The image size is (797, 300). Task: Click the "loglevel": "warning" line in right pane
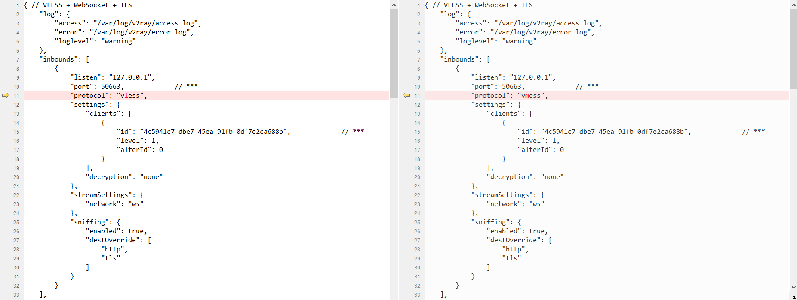tap(496, 41)
